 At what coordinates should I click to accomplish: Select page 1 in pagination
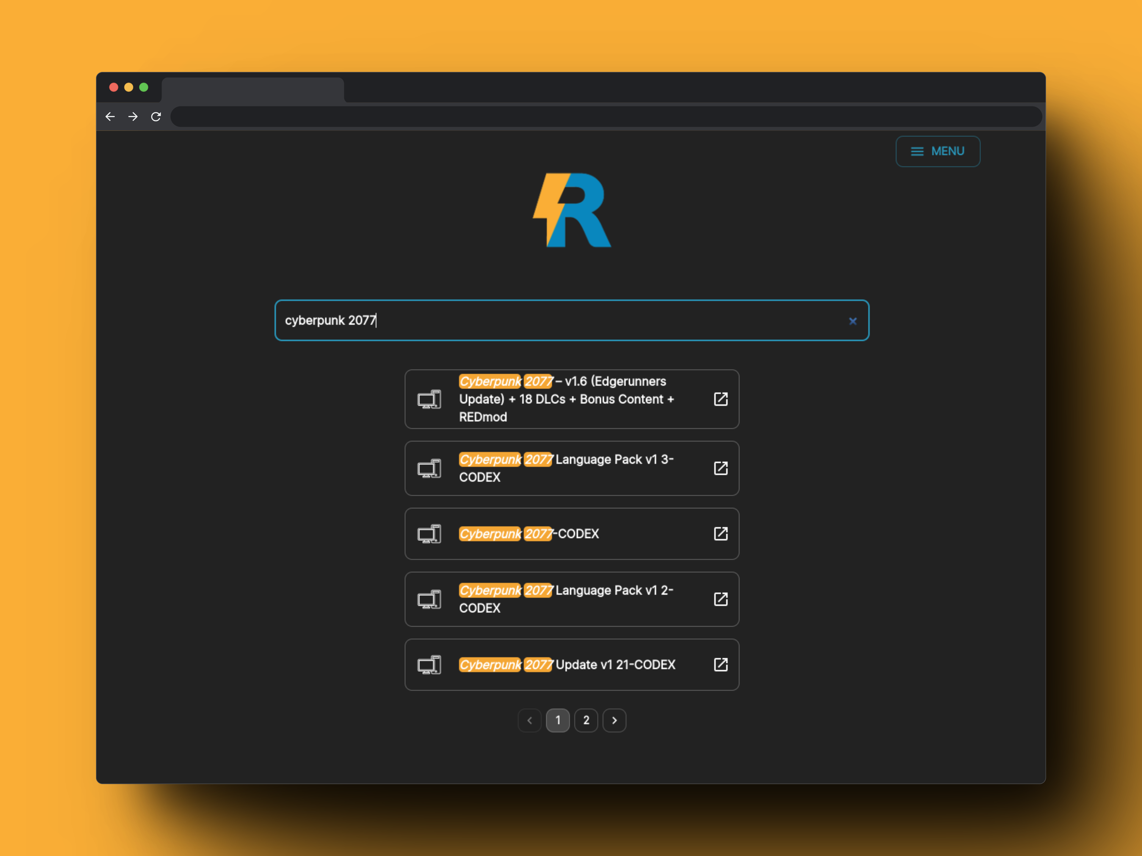(558, 720)
